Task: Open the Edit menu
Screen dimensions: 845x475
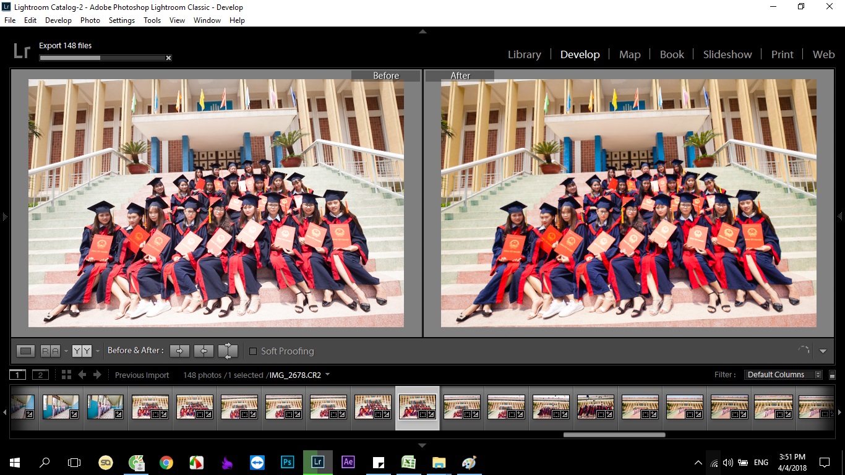Action: pos(30,20)
